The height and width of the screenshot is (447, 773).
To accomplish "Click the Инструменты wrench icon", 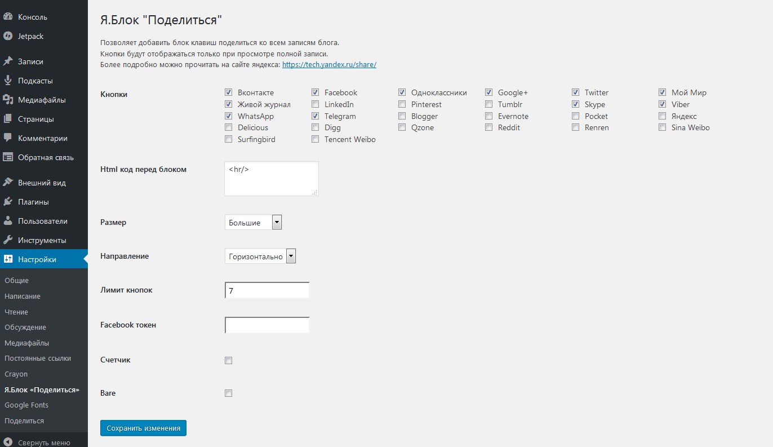I will pyautogui.click(x=8, y=240).
